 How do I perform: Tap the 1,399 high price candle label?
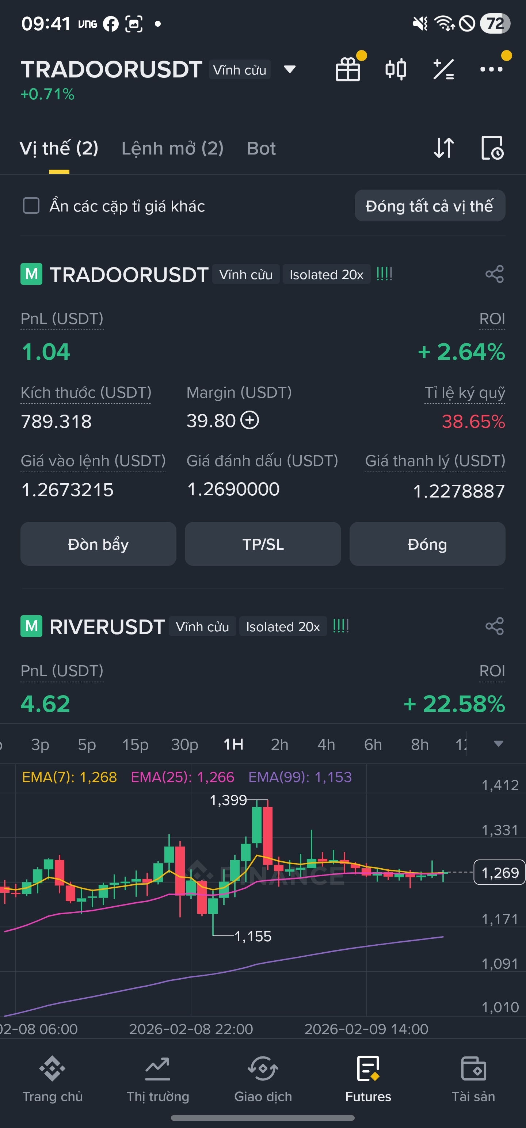228,800
